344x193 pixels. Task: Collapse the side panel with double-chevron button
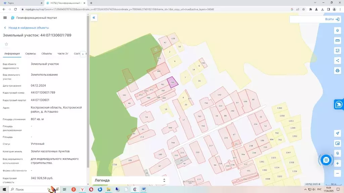point(94,18)
